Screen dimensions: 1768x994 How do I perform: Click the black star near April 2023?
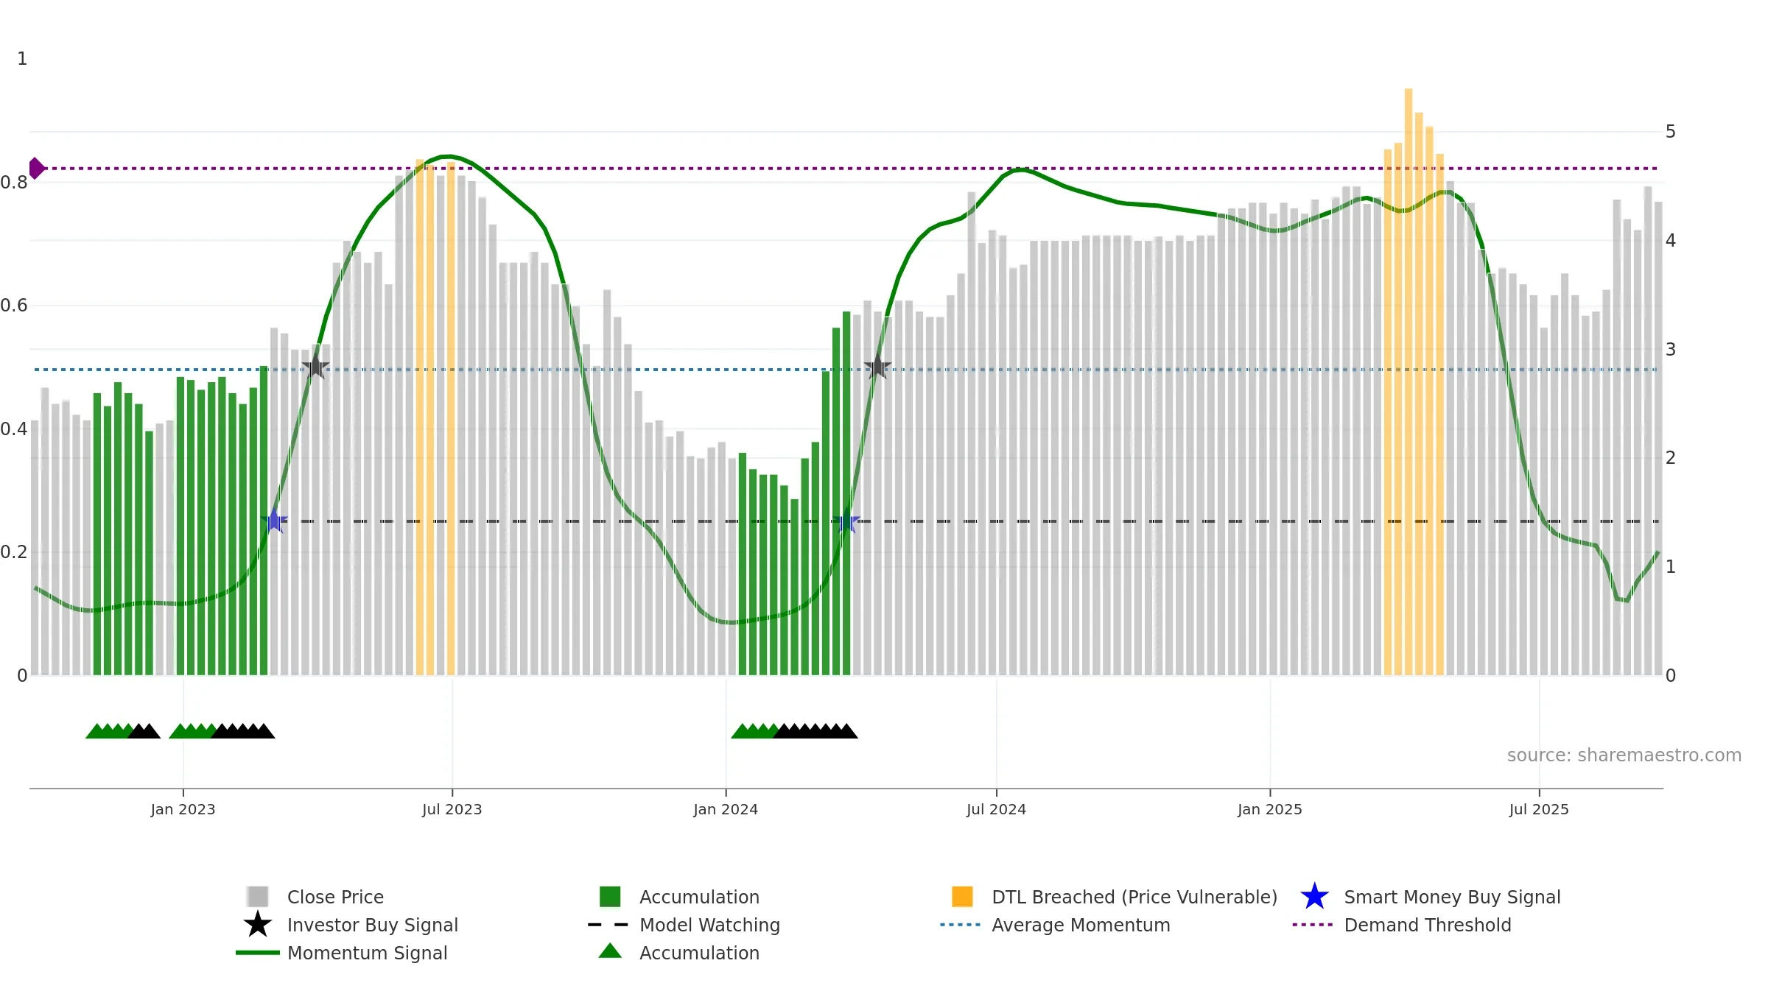pos(315,366)
